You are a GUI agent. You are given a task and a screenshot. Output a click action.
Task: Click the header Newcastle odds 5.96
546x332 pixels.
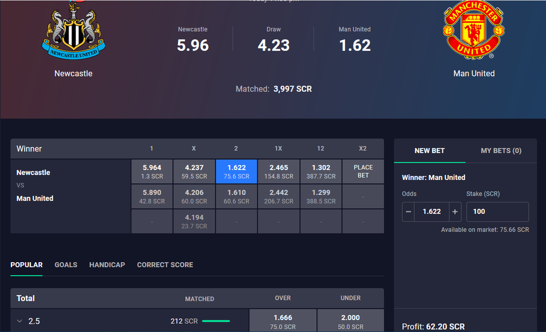pos(193,45)
